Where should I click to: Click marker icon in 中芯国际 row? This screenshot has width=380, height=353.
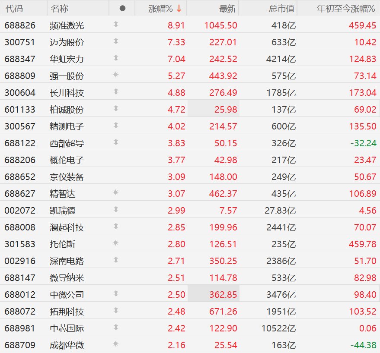116,327
